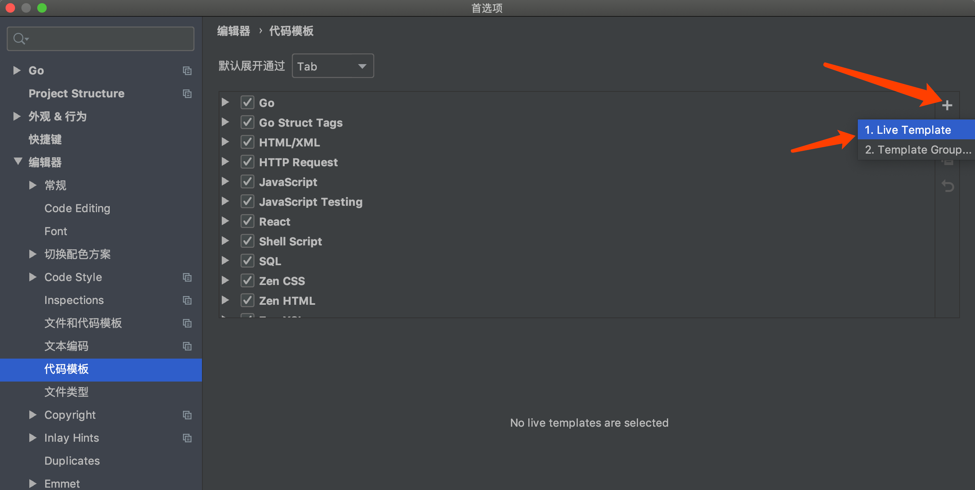Expand the Shell Script template group
This screenshot has width=975, height=490.
coord(225,241)
